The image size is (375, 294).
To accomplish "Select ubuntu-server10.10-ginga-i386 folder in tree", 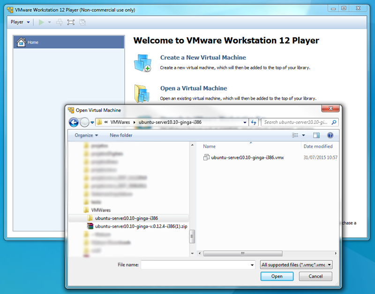I will tap(127, 218).
